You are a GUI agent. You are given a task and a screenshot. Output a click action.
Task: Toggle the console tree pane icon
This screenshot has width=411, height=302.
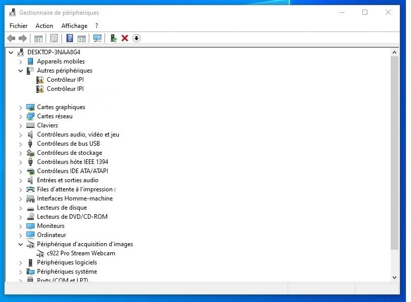coord(39,39)
